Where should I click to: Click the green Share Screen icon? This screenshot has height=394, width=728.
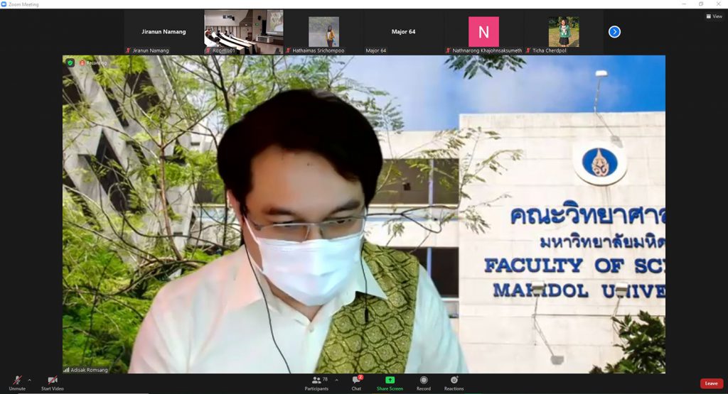point(390,380)
